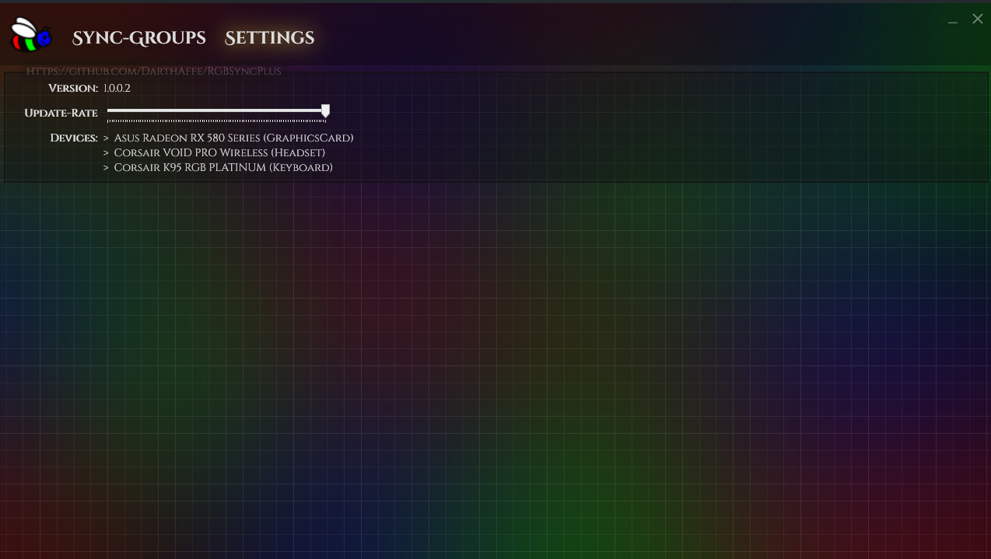Viewport: 991px width, 559px height.
Task: Select the Corsair K95 RGB PLATINUM device
Action: pos(223,167)
